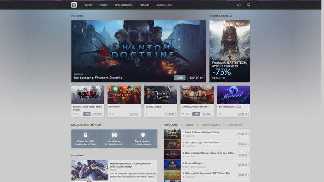Click the Morrowind 63.99 zł price button
Screen dimensions: 324x182
coord(243,175)
